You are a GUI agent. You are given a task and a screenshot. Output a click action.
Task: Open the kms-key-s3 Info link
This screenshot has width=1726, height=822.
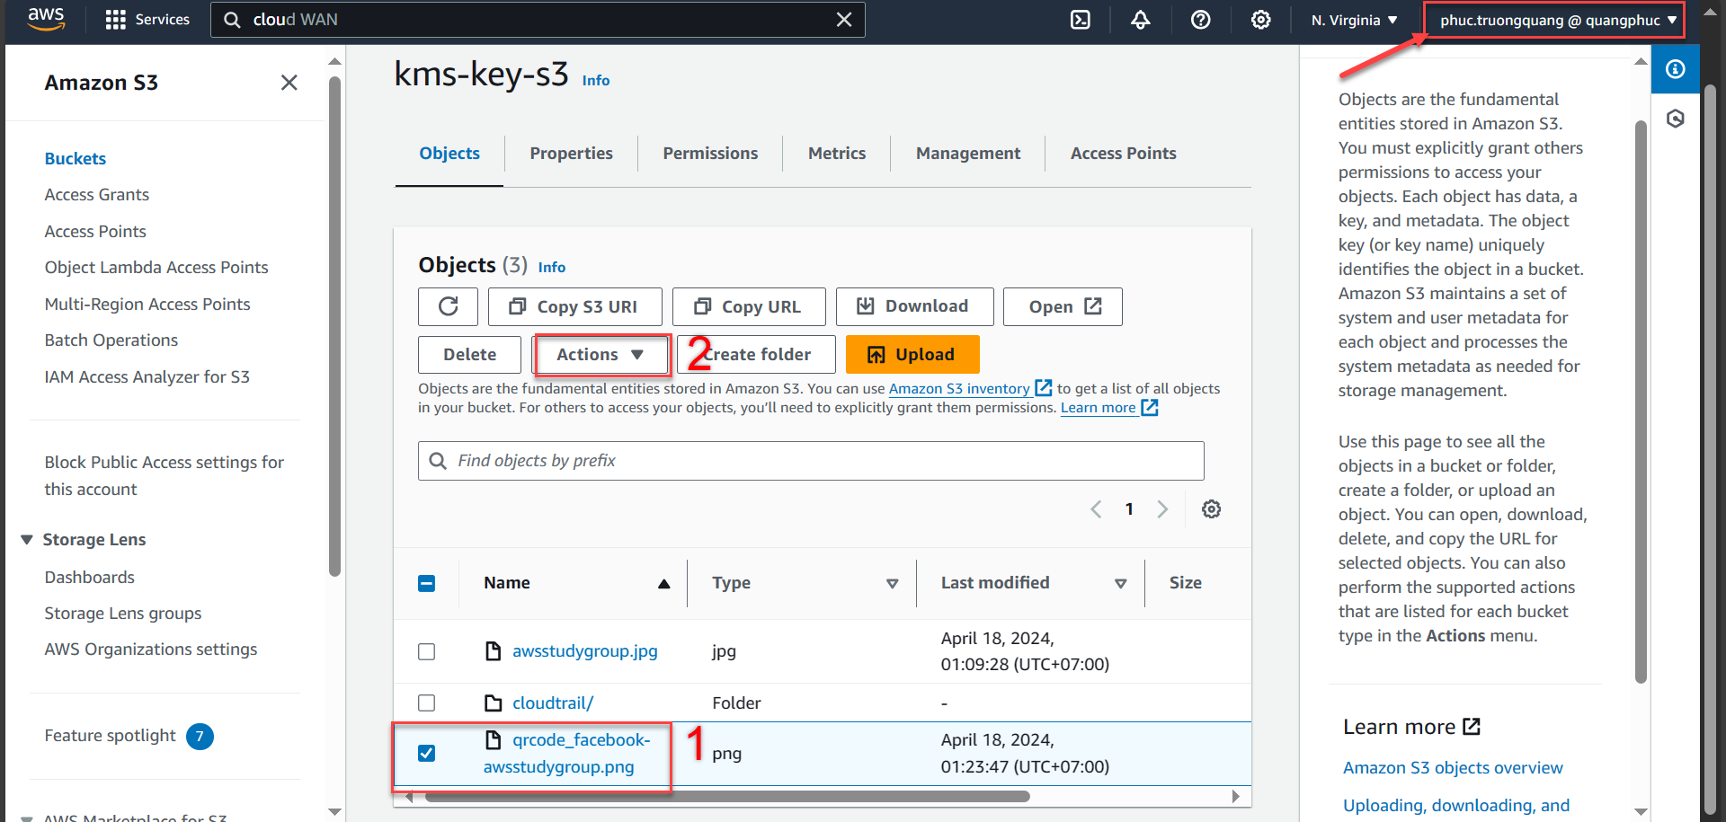(596, 80)
